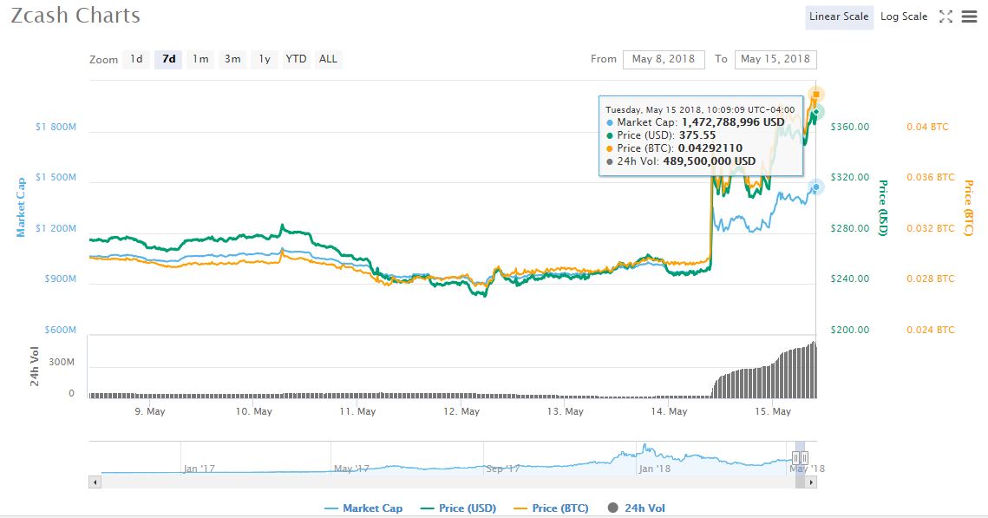Toggle Market Cap series in legend

363,508
